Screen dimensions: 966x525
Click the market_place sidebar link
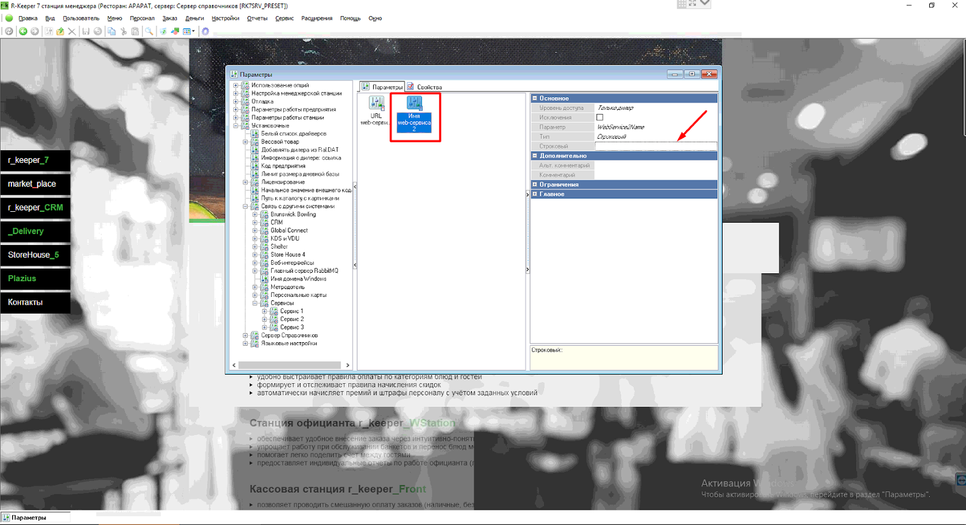tap(35, 184)
